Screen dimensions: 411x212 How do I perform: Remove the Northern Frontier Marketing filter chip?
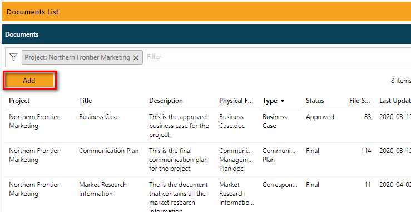click(x=136, y=58)
